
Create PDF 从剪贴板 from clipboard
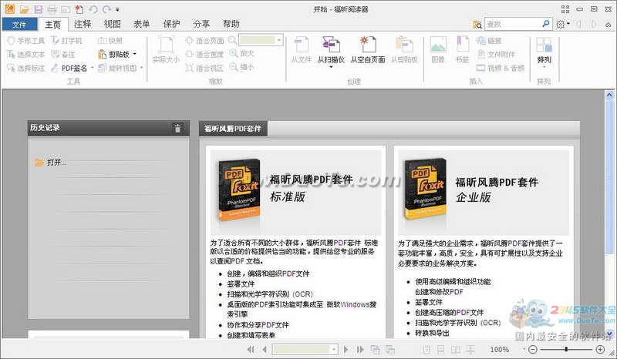[404, 50]
